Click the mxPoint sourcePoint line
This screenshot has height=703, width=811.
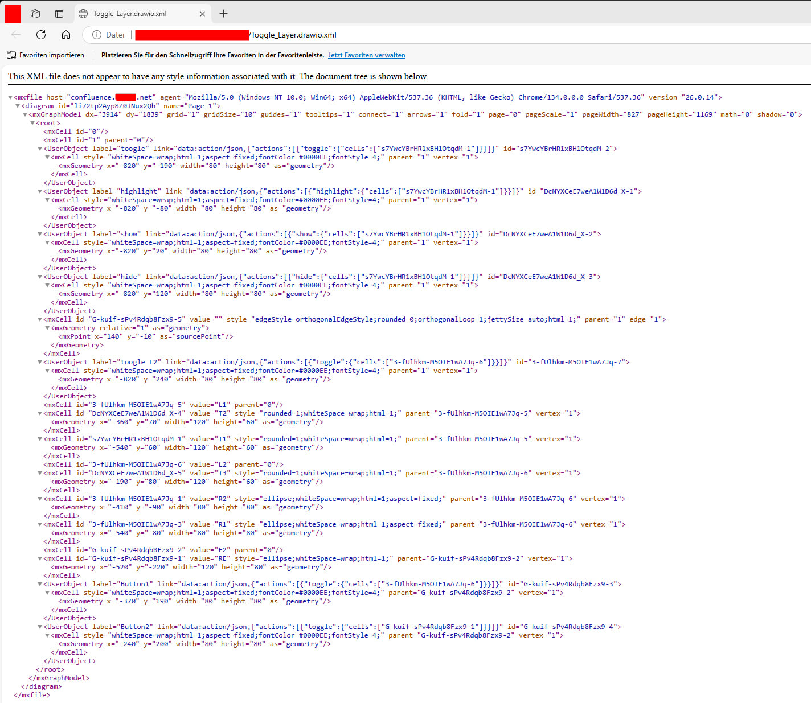pyautogui.click(x=146, y=336)
